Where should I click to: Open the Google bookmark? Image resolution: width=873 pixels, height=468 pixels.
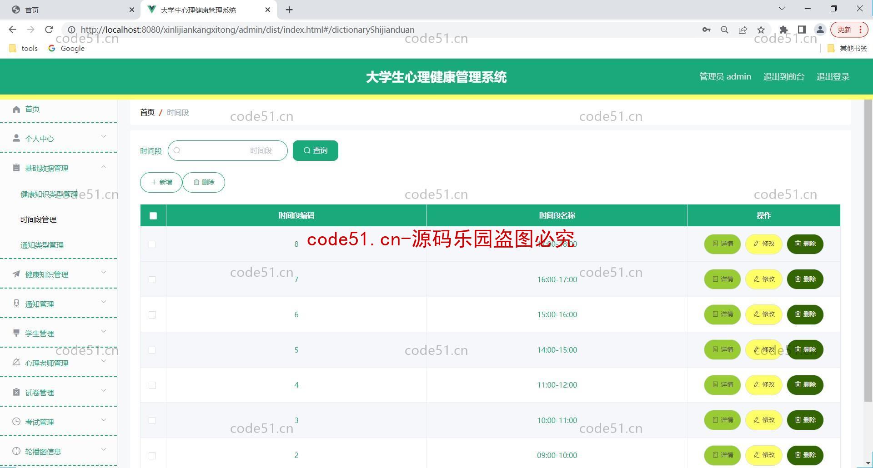[x=66, y=48]
